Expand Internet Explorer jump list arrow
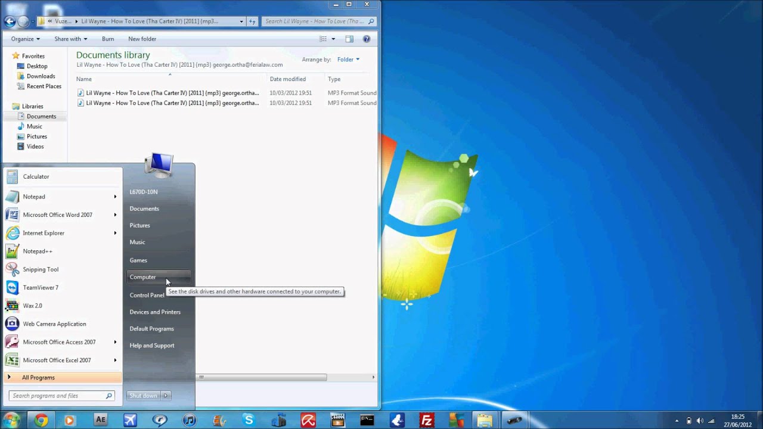The width and height of the screenshot is (763, 429). (x=115, y=233)
